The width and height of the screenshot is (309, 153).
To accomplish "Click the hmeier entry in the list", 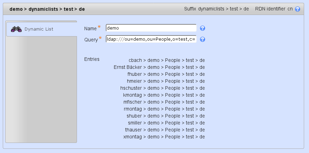I will (x=166, y=81).
